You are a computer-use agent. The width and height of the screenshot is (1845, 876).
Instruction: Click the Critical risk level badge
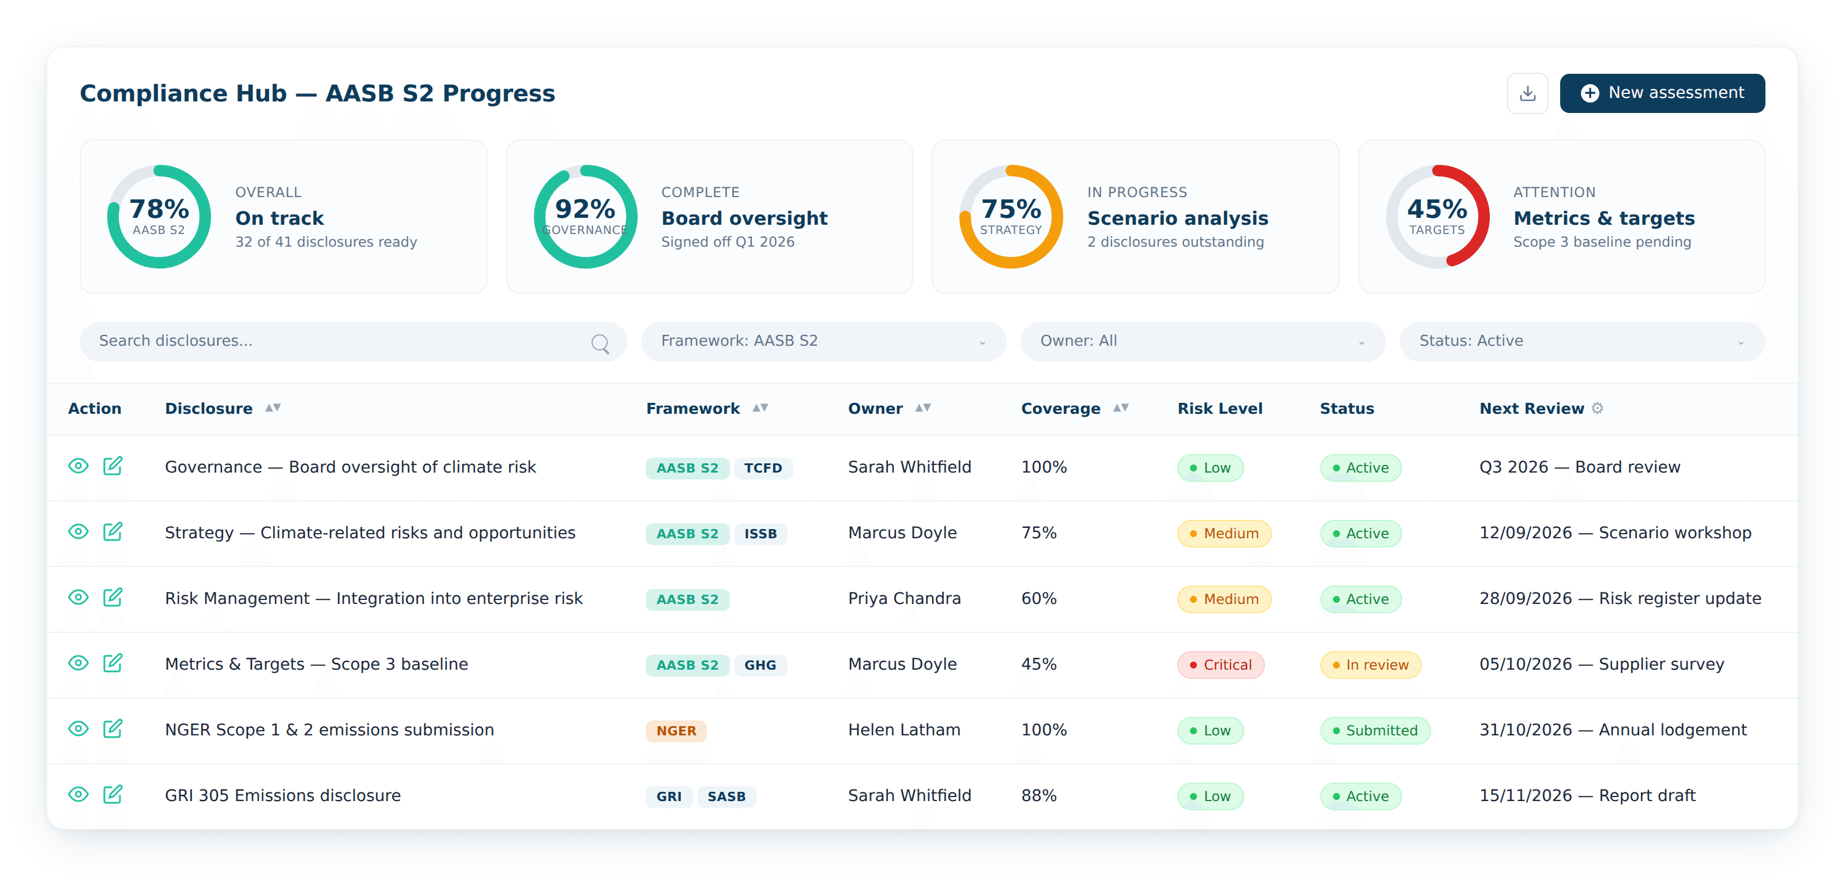point(1221,665)
